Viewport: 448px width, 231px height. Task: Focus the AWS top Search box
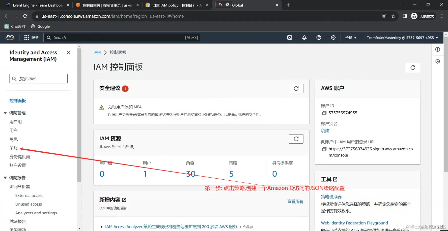click(x=122, y=38)
